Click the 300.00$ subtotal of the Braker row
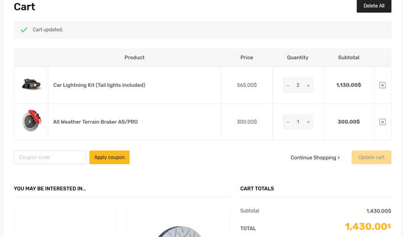This screenshot has height=237, width=403. click(348, 122)
